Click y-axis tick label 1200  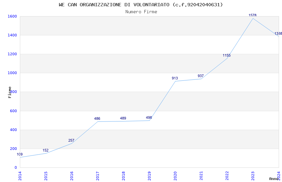12,54
